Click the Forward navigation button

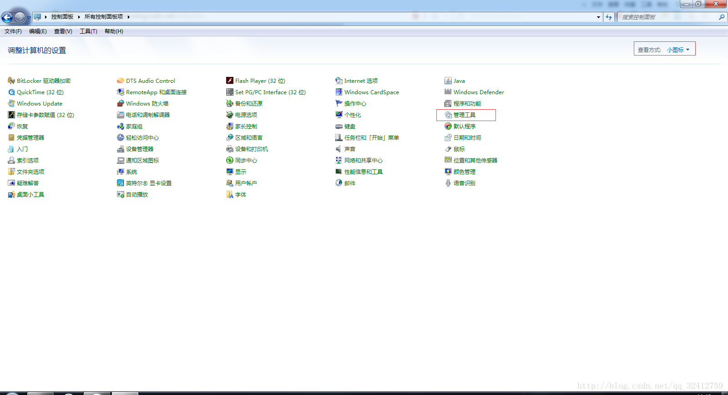20,17
